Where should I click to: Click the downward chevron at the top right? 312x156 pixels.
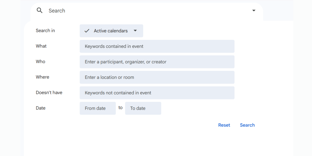[253, 10]
